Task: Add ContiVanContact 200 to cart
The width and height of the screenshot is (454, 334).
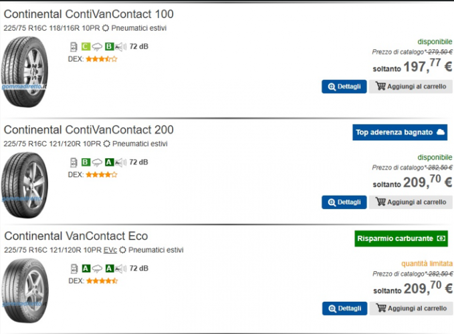Action: [x=411, y=202]
